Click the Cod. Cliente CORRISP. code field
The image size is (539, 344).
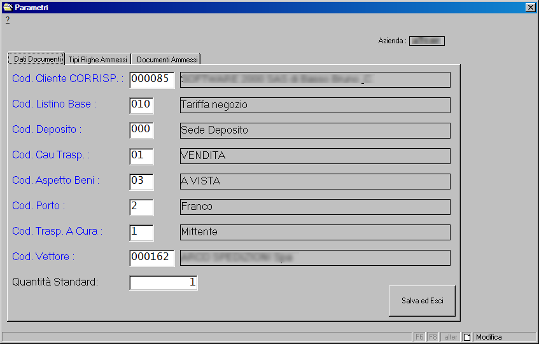tap(151, 79)
